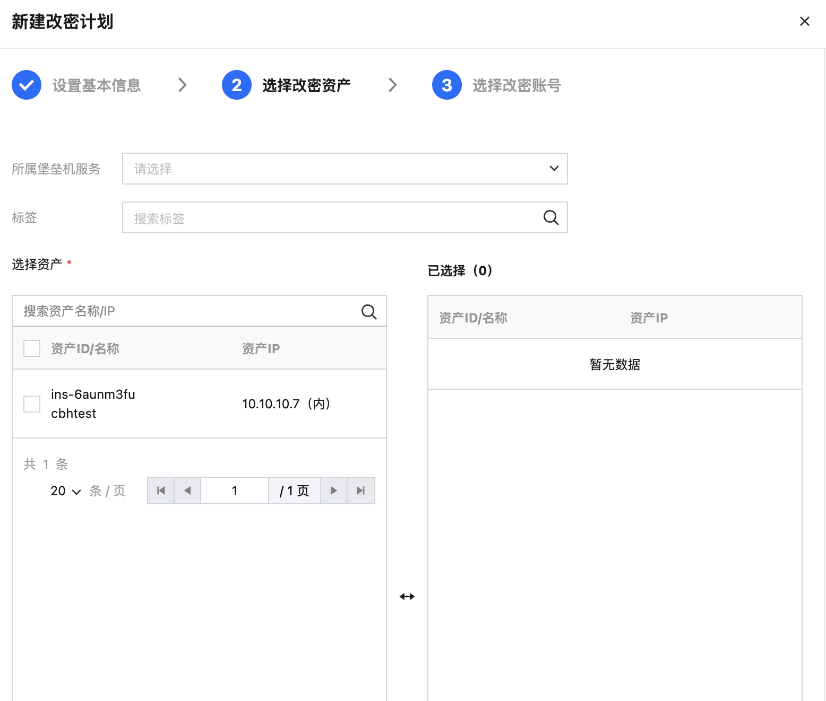
Task: Go to previous page of assets
Action: tap(187, 490)
